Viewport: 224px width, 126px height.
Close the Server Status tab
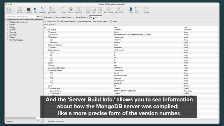(88, 17)
